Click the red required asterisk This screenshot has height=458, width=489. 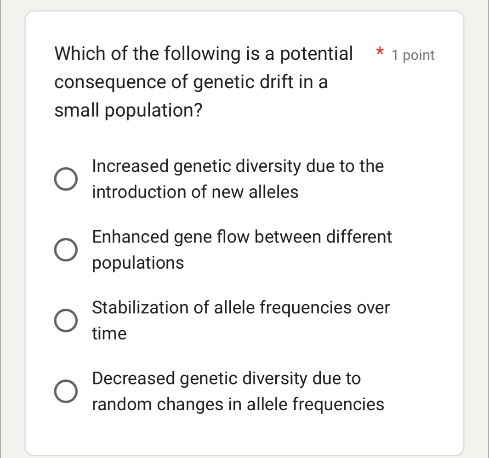coord(380,53)
